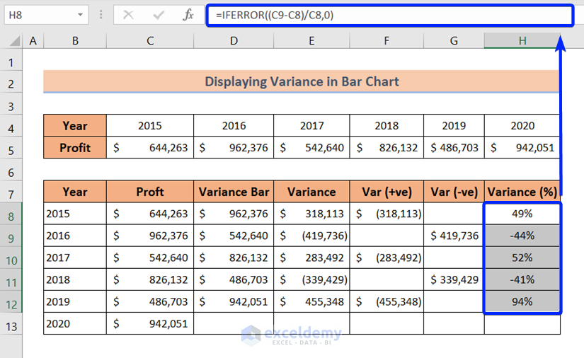Viewport: 584px width, 358px height.
Task: Click the Enter checkmark icon in formula bar
Action: (159, 15)
